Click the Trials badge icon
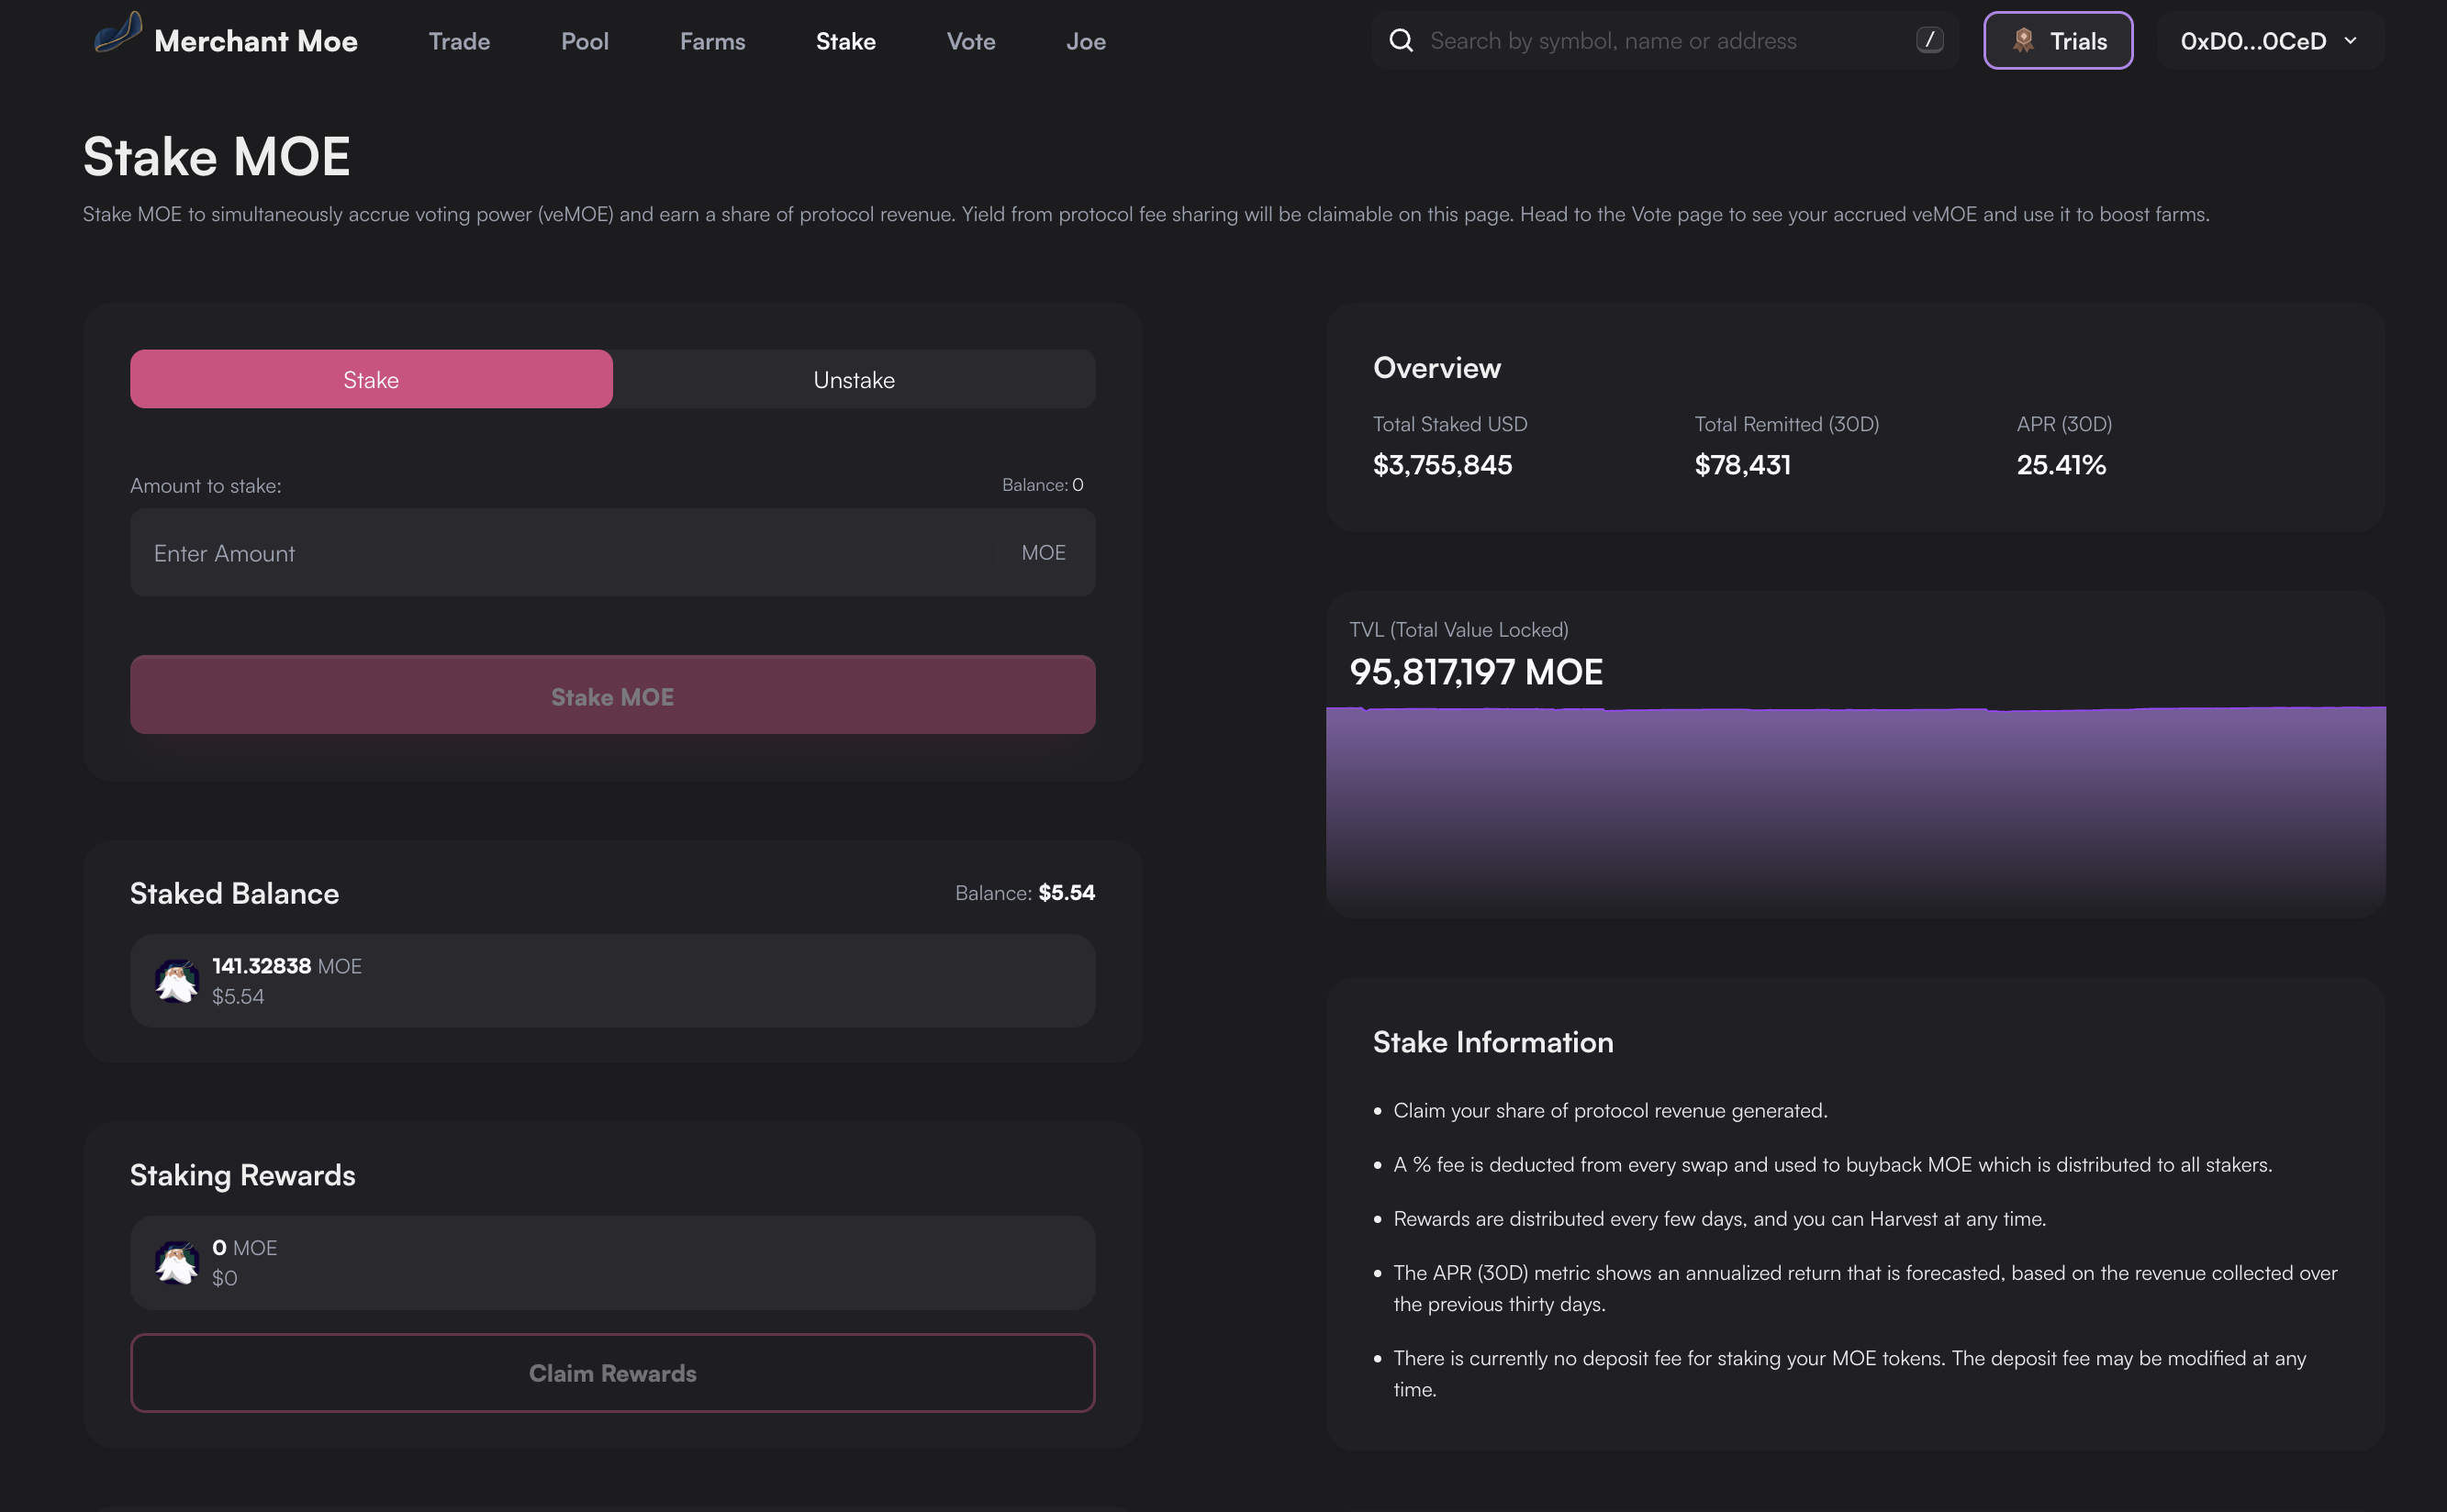Screen dimensions: 2447x1512 (x=2023, y=41)
